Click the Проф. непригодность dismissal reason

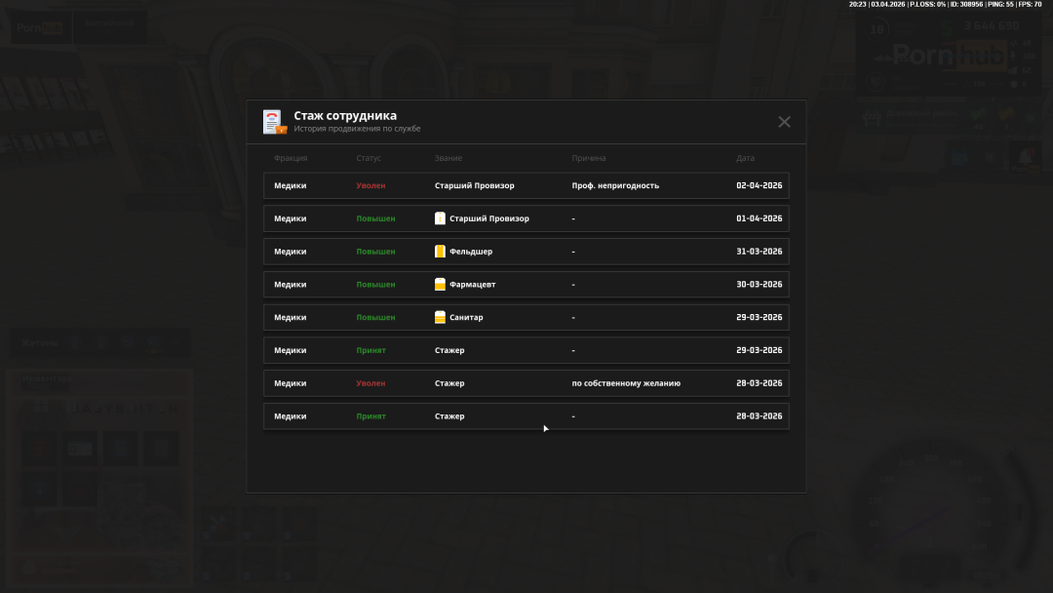(x=615, y=185)
